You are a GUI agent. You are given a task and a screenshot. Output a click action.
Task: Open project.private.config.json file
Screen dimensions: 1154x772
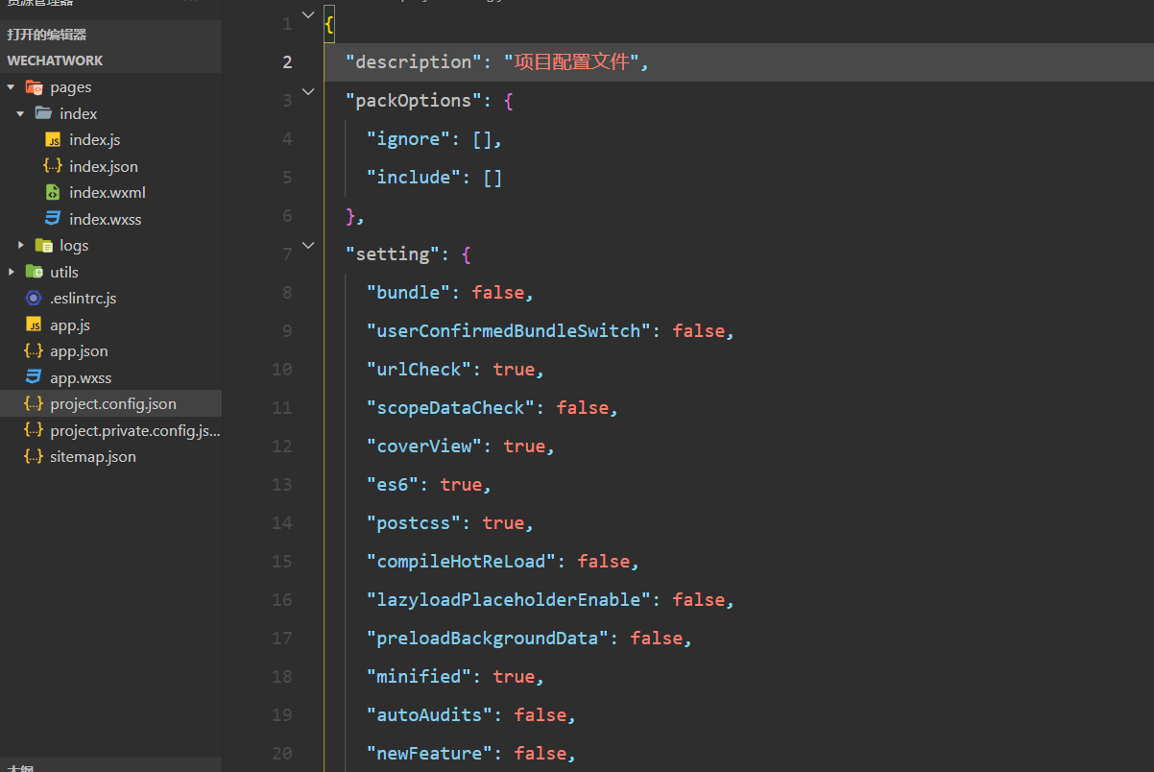click(x=134, y=431)
